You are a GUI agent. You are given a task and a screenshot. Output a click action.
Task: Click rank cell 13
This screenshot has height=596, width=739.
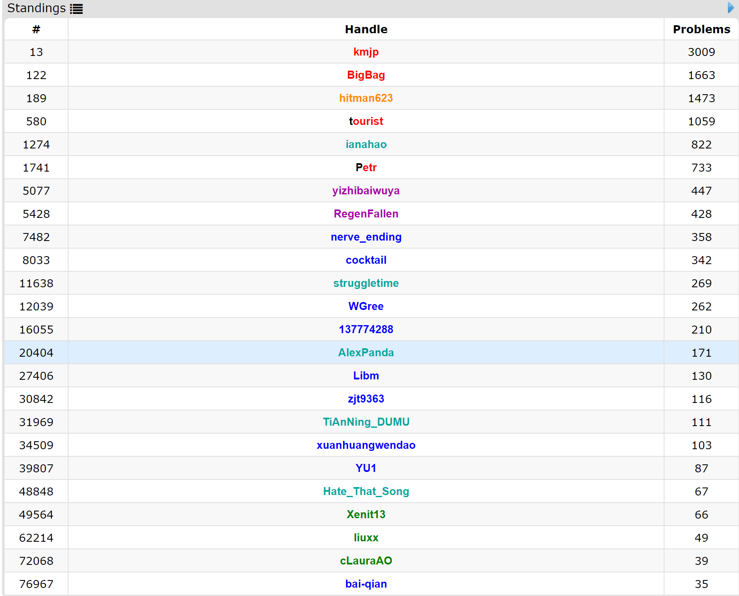36,52
